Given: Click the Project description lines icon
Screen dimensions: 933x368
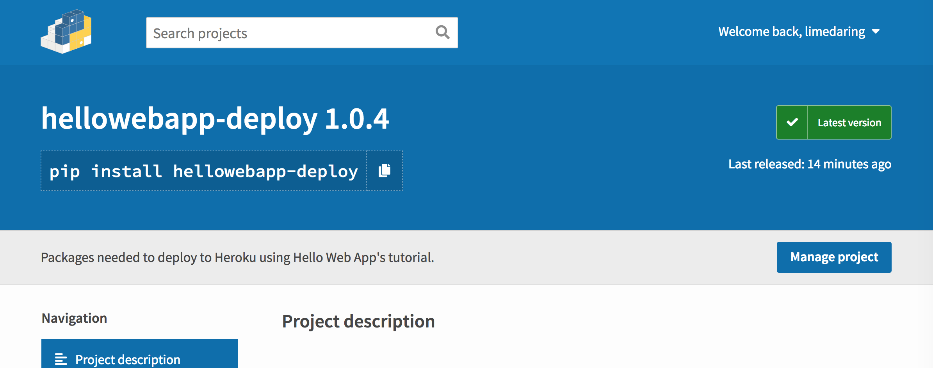Looking at the screenshot, I should [x=61, y=359].
